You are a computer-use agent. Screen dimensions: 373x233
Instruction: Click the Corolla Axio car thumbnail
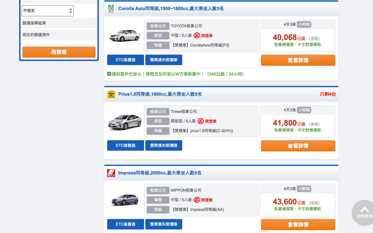[x=125, y=36]
